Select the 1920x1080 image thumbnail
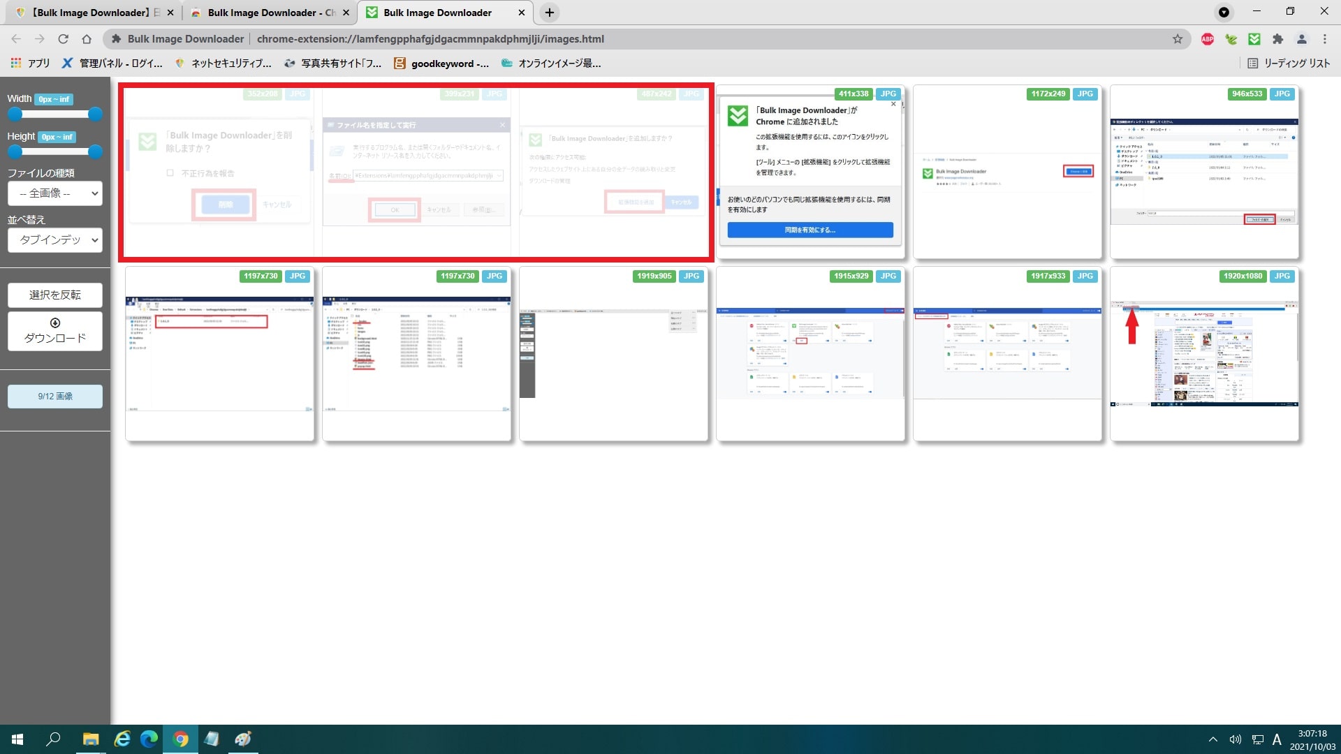Viewport: 1341px width, 754px height. pos(1205,354)
